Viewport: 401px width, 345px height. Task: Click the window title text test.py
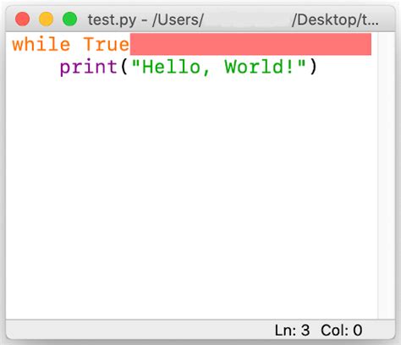(112, 20)
